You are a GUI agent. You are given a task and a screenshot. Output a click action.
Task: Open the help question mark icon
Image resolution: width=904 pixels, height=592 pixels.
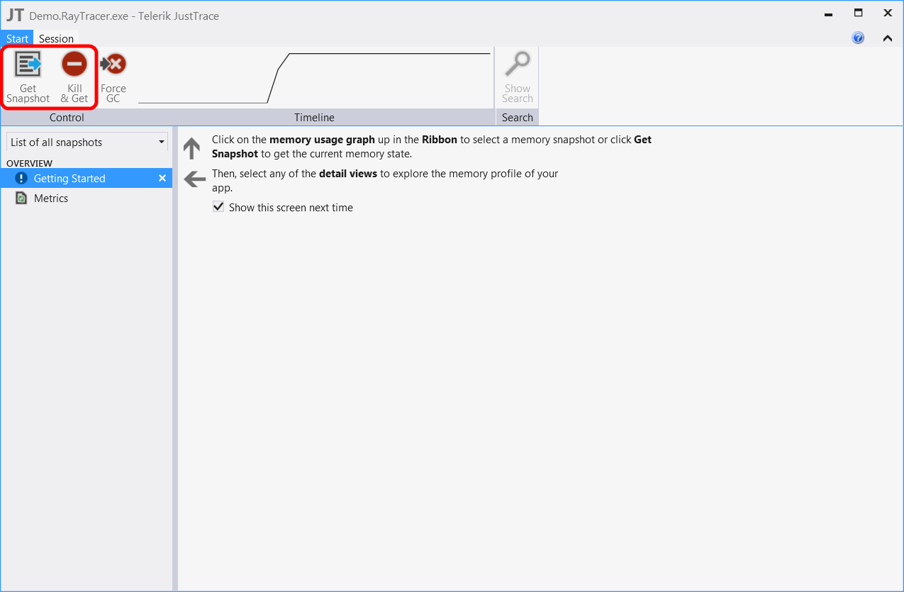[858, 38]
